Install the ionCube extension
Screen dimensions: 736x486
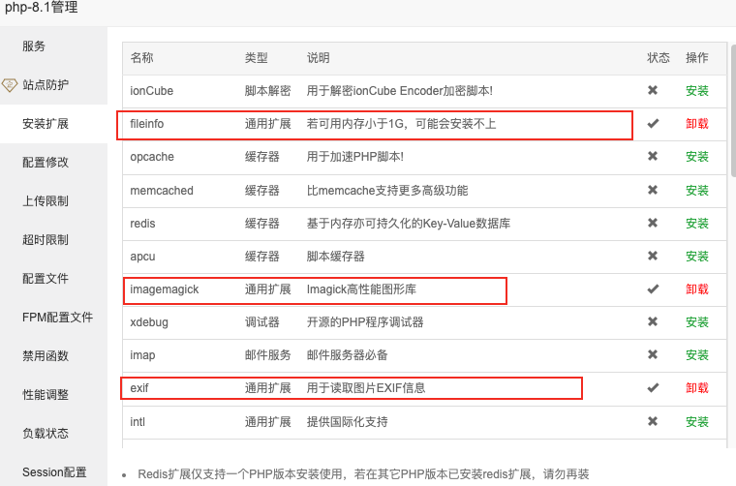[696, 91]
